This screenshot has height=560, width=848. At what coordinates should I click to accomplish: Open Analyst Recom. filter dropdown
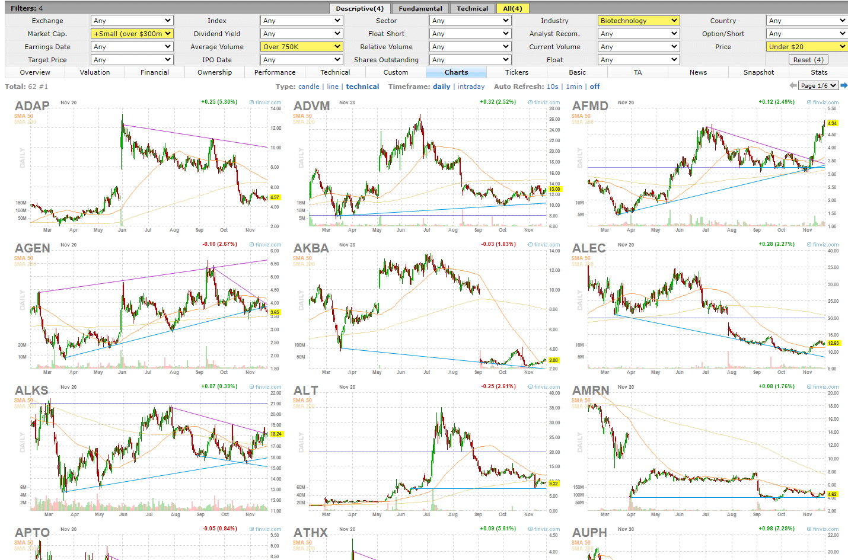pos(639,34)
